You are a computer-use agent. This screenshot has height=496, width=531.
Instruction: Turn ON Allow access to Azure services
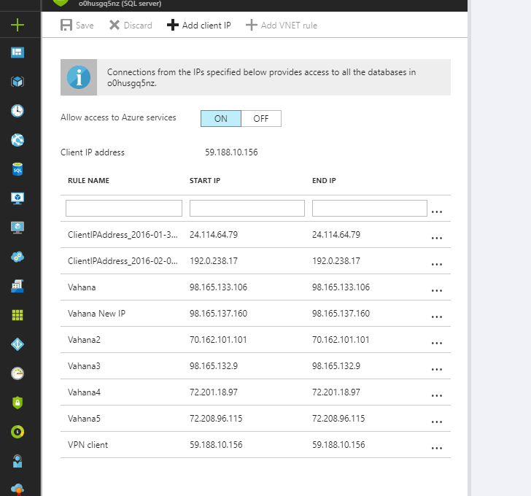[220, 119]
